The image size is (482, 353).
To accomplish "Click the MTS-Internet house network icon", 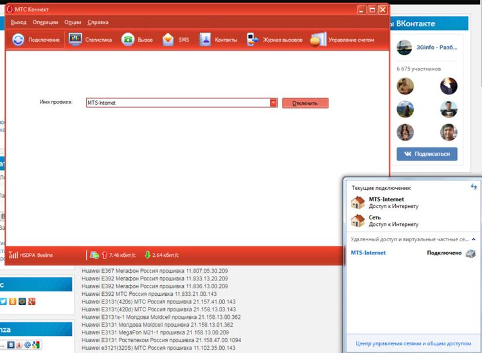I will pyautogui.click(x=358, y=203).
